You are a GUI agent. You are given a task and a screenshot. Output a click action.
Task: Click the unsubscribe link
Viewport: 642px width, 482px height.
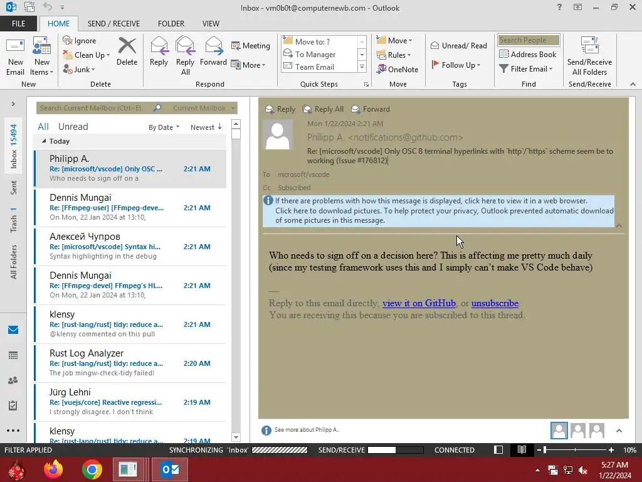click(x=495, y=303)
